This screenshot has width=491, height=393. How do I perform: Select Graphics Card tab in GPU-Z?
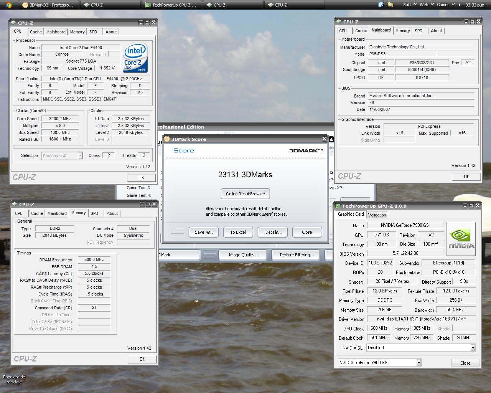click(x=351, y=214)
